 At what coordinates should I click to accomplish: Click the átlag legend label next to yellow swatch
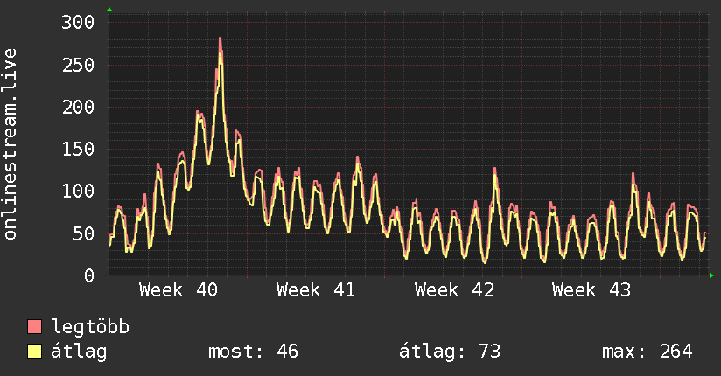tap(79, 352)
